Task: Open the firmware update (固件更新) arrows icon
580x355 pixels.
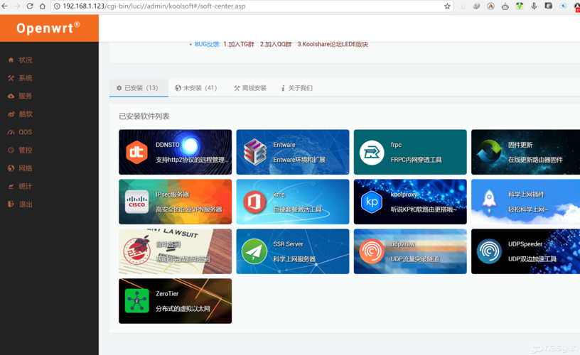Action: [x=489, y=151]
